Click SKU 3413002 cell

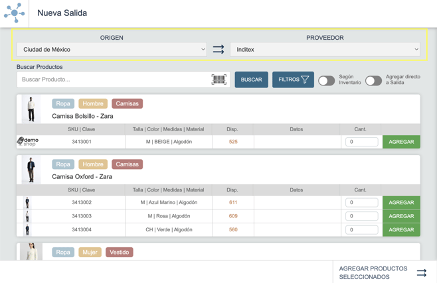tap(82, 202)
